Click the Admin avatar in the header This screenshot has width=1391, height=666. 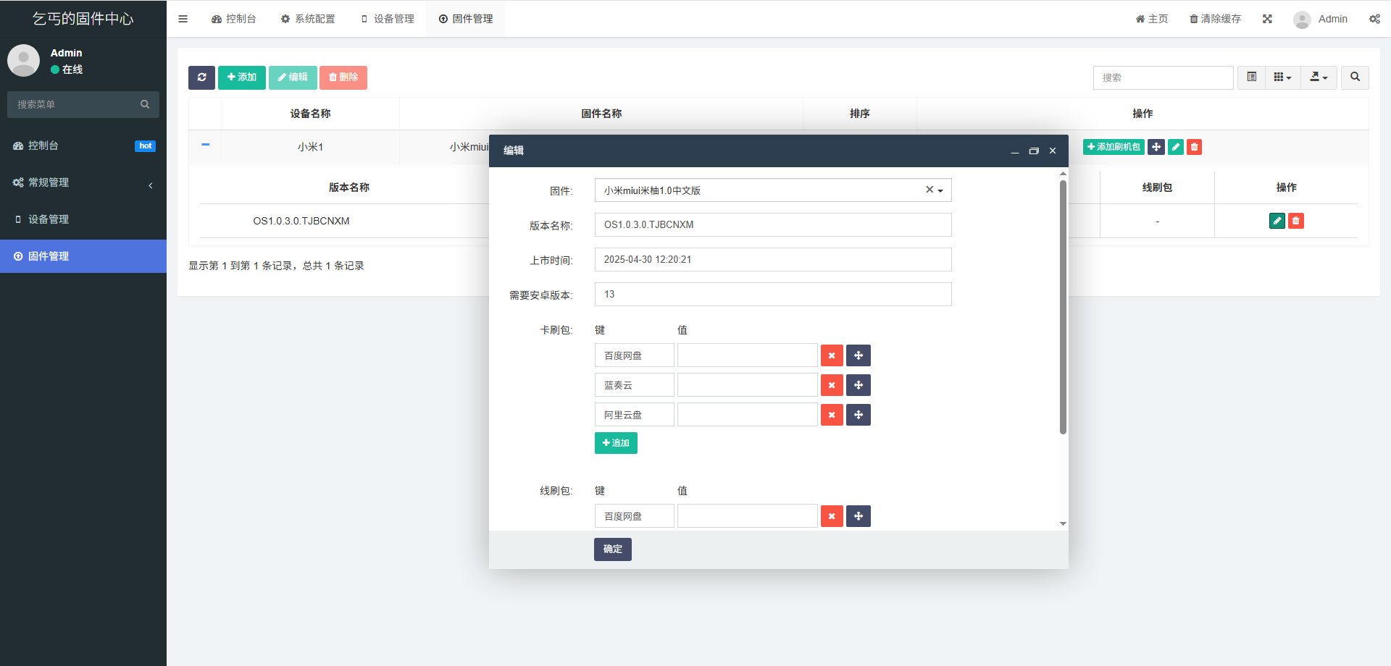click(1302, 20)
